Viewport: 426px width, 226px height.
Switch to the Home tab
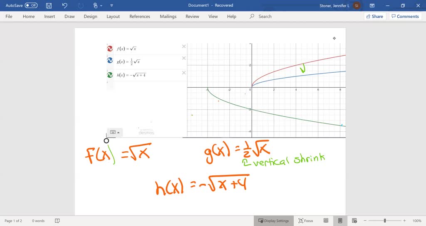[29, 16]
